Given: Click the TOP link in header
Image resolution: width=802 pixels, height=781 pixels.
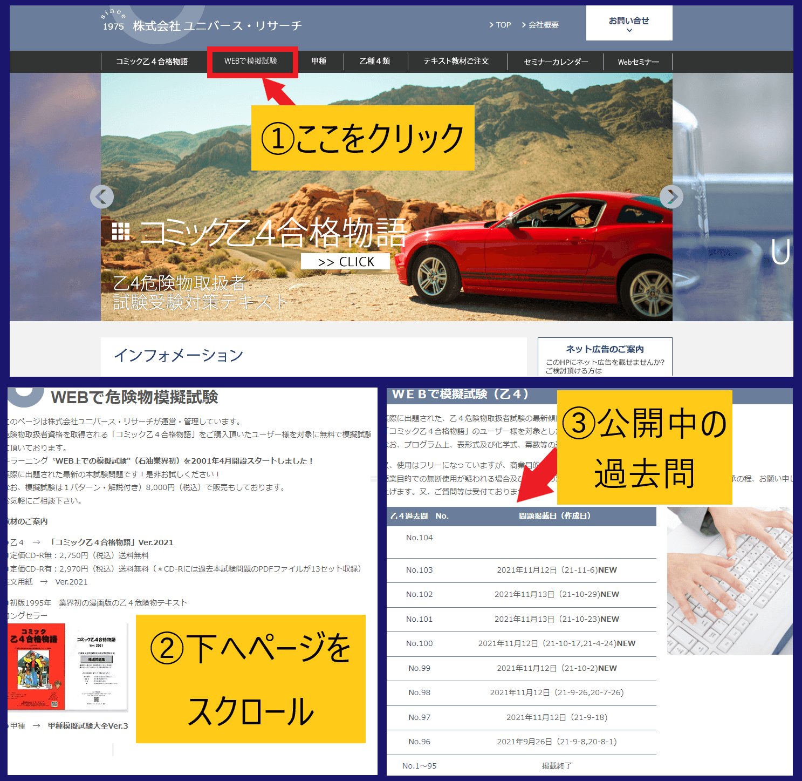Looking at the screenshot, I should [x=500, y=25].
